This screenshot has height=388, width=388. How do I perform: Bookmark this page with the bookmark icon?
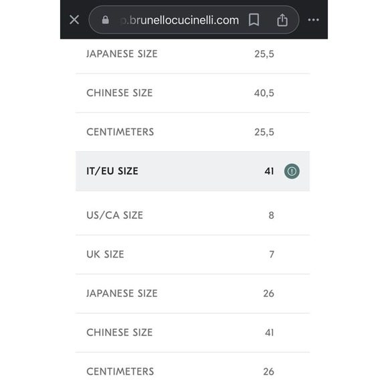[254, 20]
